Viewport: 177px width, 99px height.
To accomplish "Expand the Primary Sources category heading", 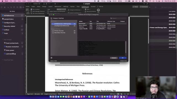I will coord(53,31).
